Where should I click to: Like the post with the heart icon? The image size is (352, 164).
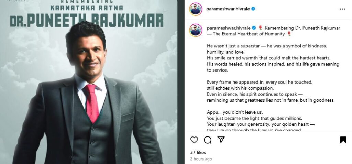click(194, 140)
